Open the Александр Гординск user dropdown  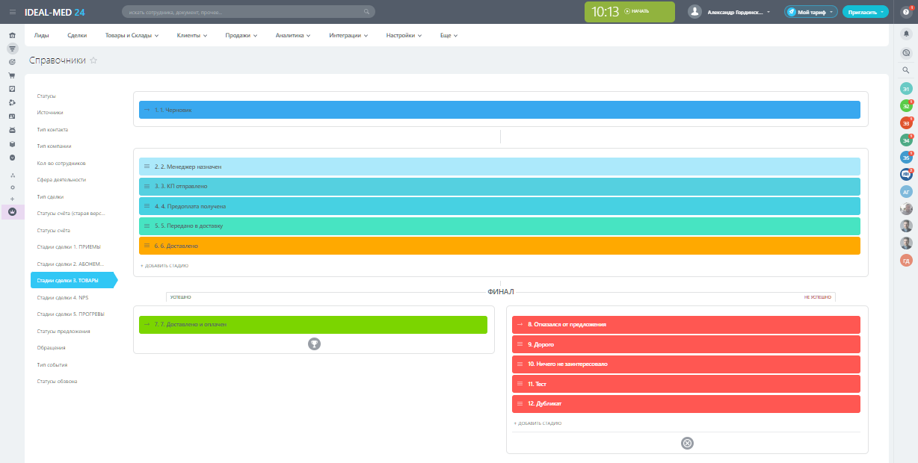pos(739,12)
